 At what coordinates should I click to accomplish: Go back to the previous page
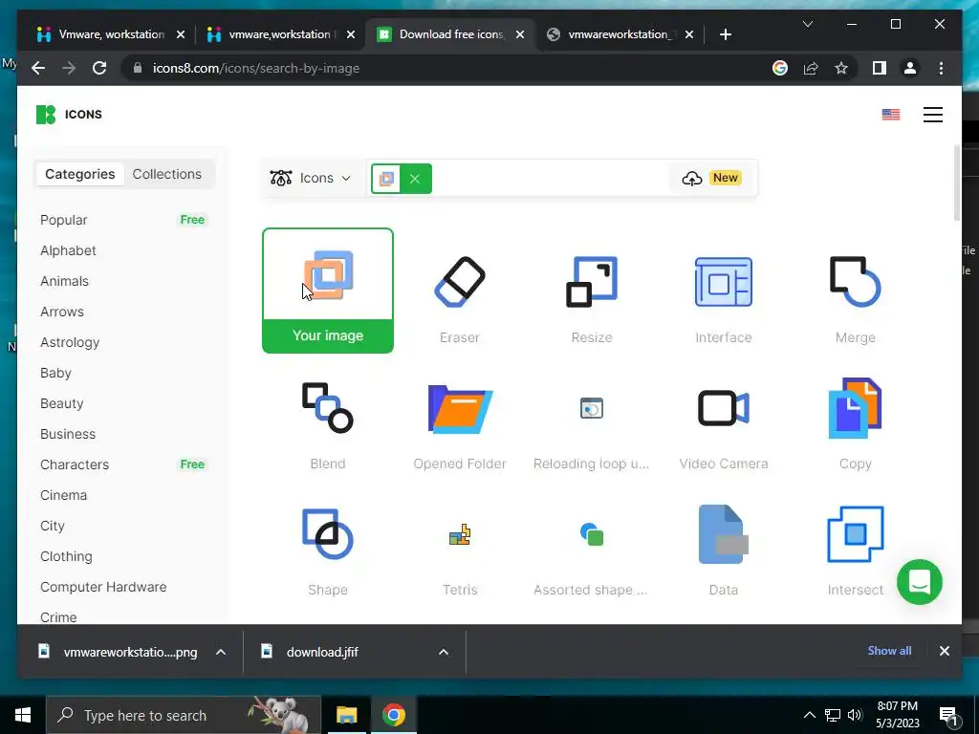pyautogui.click(x=38, y=68)
